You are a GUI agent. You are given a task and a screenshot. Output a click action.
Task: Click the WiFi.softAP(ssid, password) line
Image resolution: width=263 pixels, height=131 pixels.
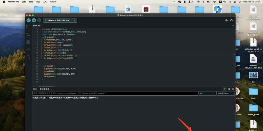point(59,45)
